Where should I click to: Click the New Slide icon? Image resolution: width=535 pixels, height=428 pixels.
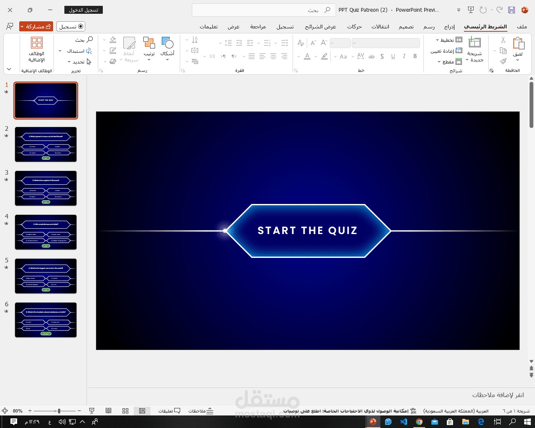point(474,42)
